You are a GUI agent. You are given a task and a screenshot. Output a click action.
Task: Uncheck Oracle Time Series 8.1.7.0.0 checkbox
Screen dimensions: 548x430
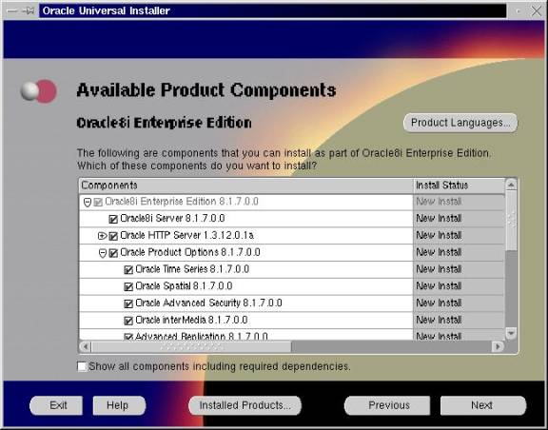(128, 270)
